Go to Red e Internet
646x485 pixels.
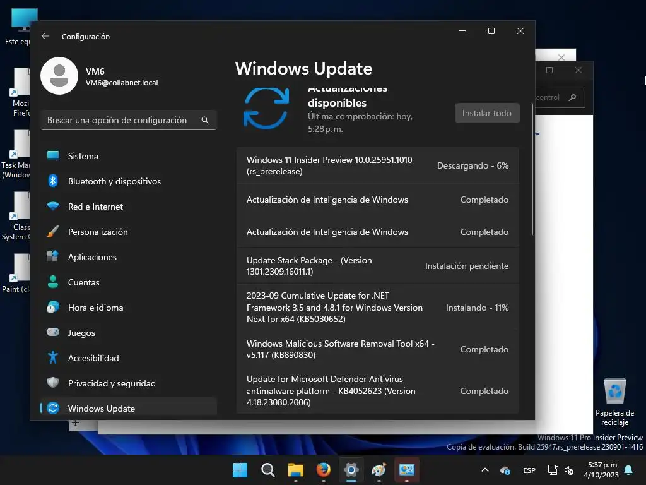pos(129,207)
